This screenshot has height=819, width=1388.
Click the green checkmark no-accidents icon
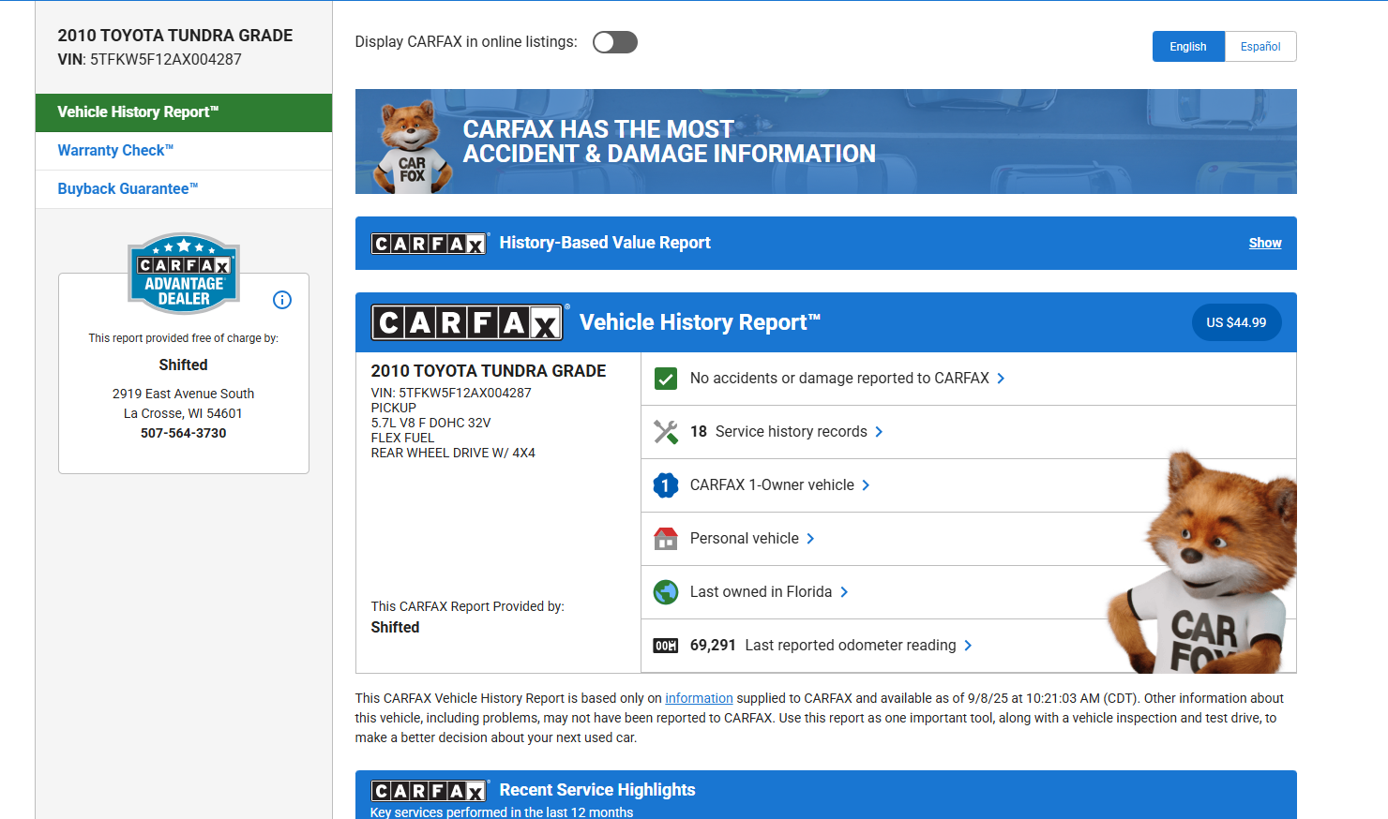pos(666,379)
